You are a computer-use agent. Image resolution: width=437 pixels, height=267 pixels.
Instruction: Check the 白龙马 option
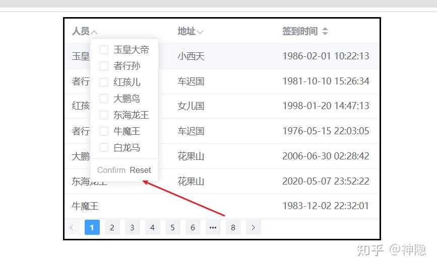[104, 147]
